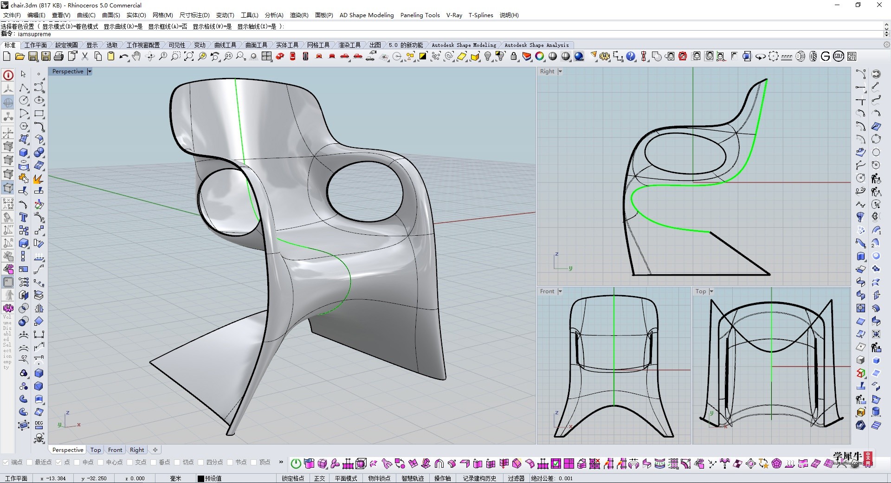This screenshot has width=891, height=483.
Task: Switch to the Top viewport tab at bottom
Action: [96, 450]
